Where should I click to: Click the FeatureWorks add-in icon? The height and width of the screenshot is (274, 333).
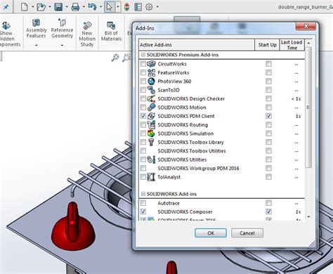[x=151, y=72]
